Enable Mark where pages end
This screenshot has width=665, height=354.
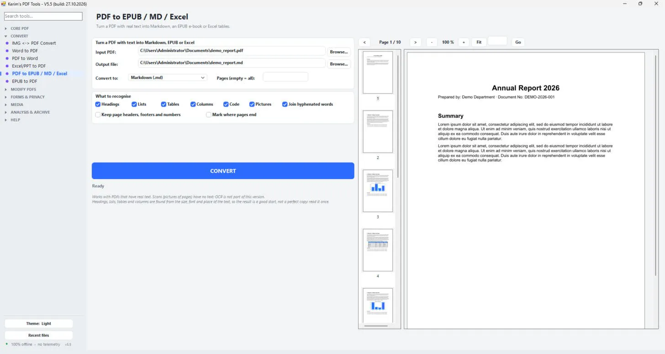click(209, 115)
